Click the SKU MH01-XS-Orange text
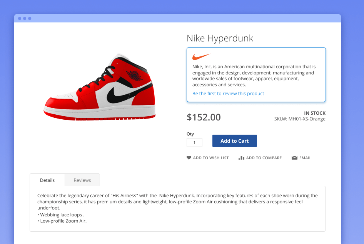Image resolution: width=364 pixels, height=244 pixels. (300, 119)
